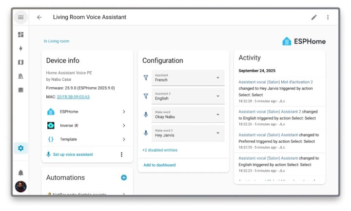Click the back arrow in header
The image size is (351, 211).
[x=39, y=17]
